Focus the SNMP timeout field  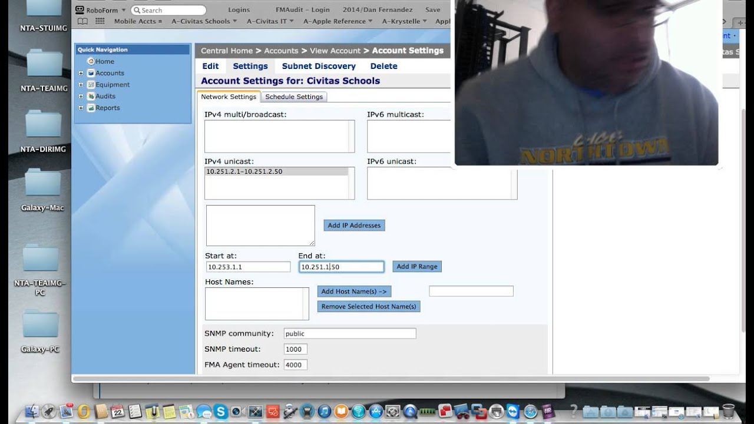[x=295, y=349]
